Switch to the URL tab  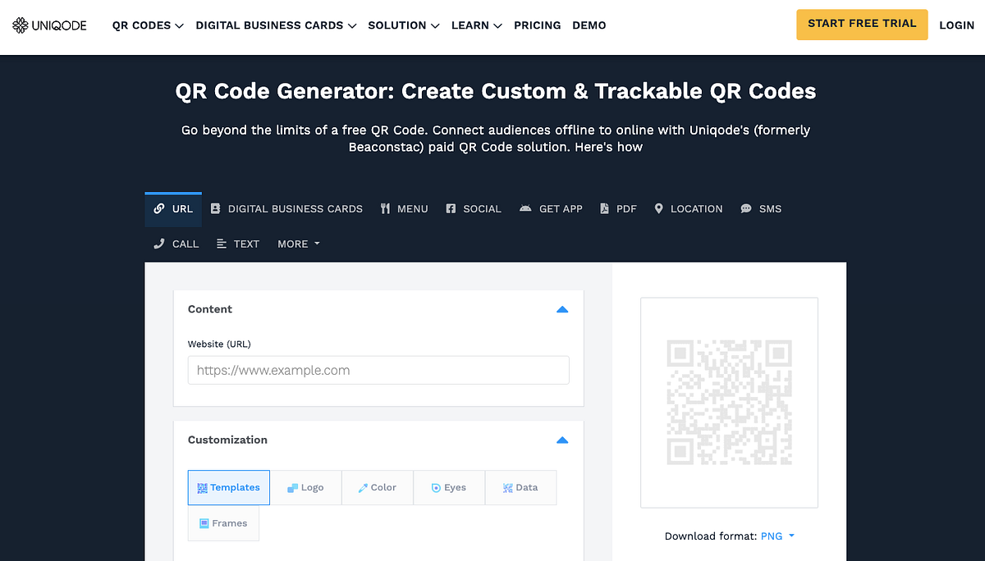pyautogui.click(x=173, y=208)
